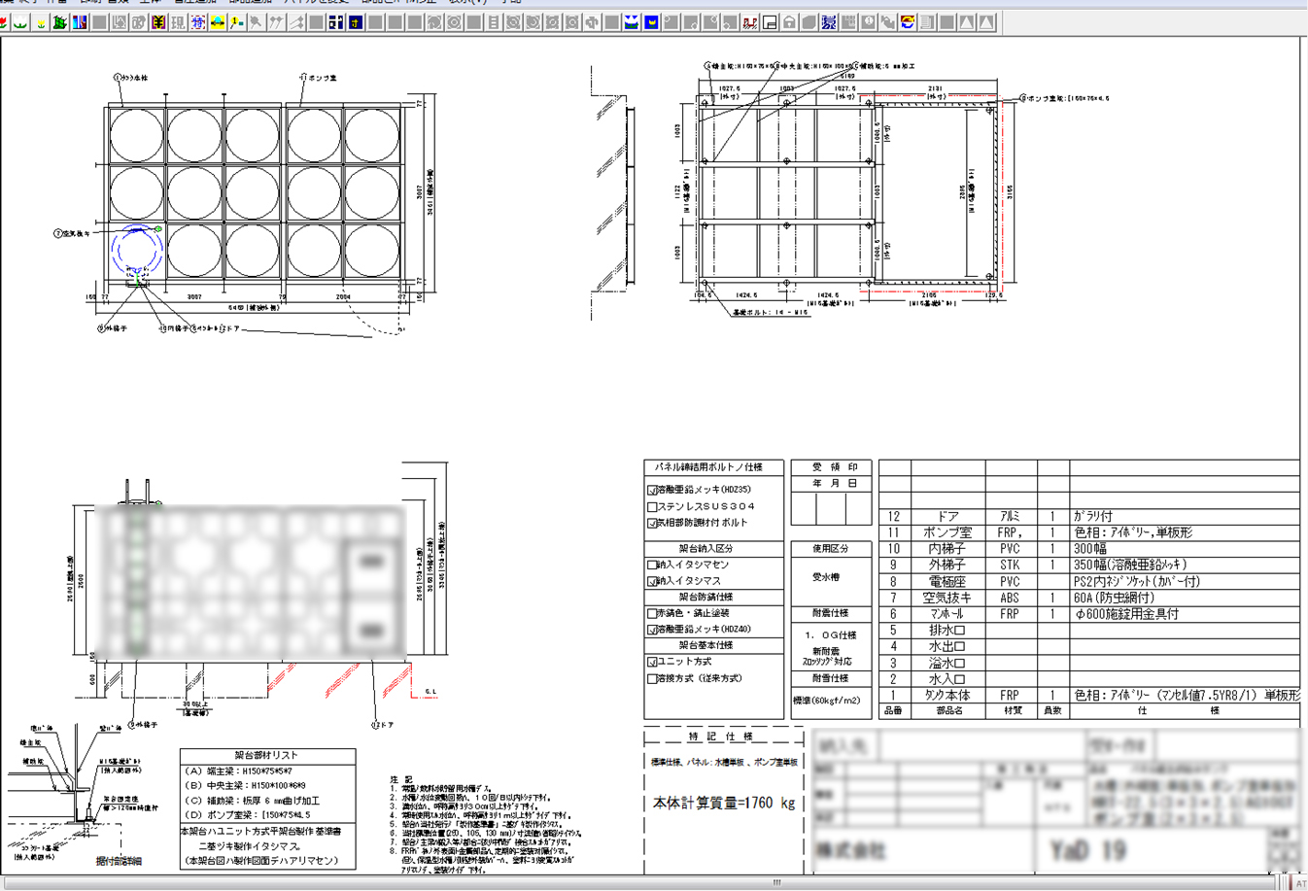Select the yellow yen symbol toolbar icon

158,22
